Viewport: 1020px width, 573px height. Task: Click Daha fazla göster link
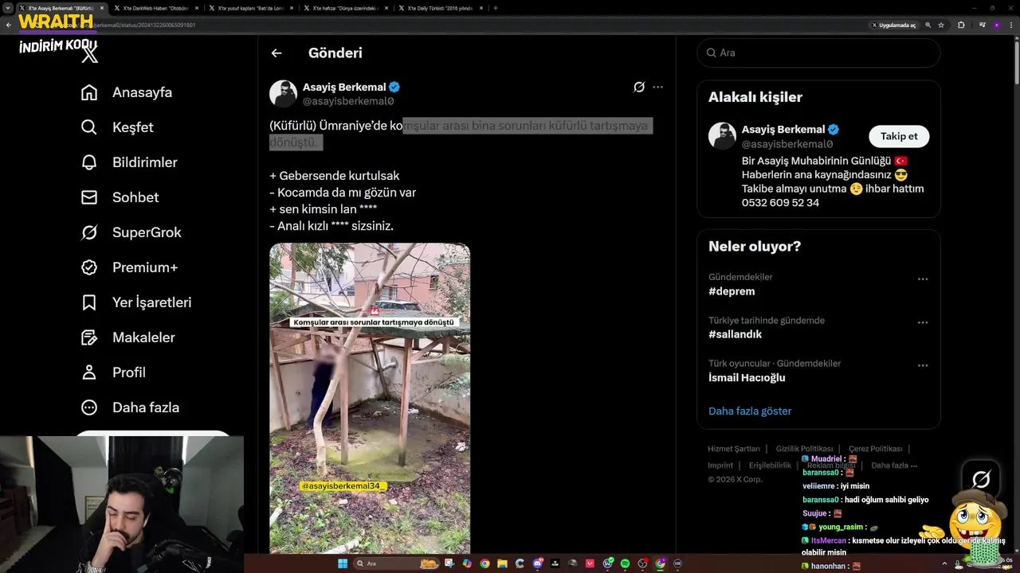click(x=750, y=411)
